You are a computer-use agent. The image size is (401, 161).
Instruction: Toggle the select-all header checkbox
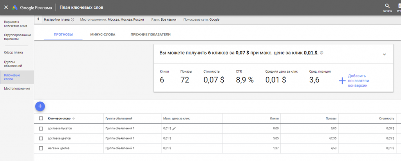(41, 118)
